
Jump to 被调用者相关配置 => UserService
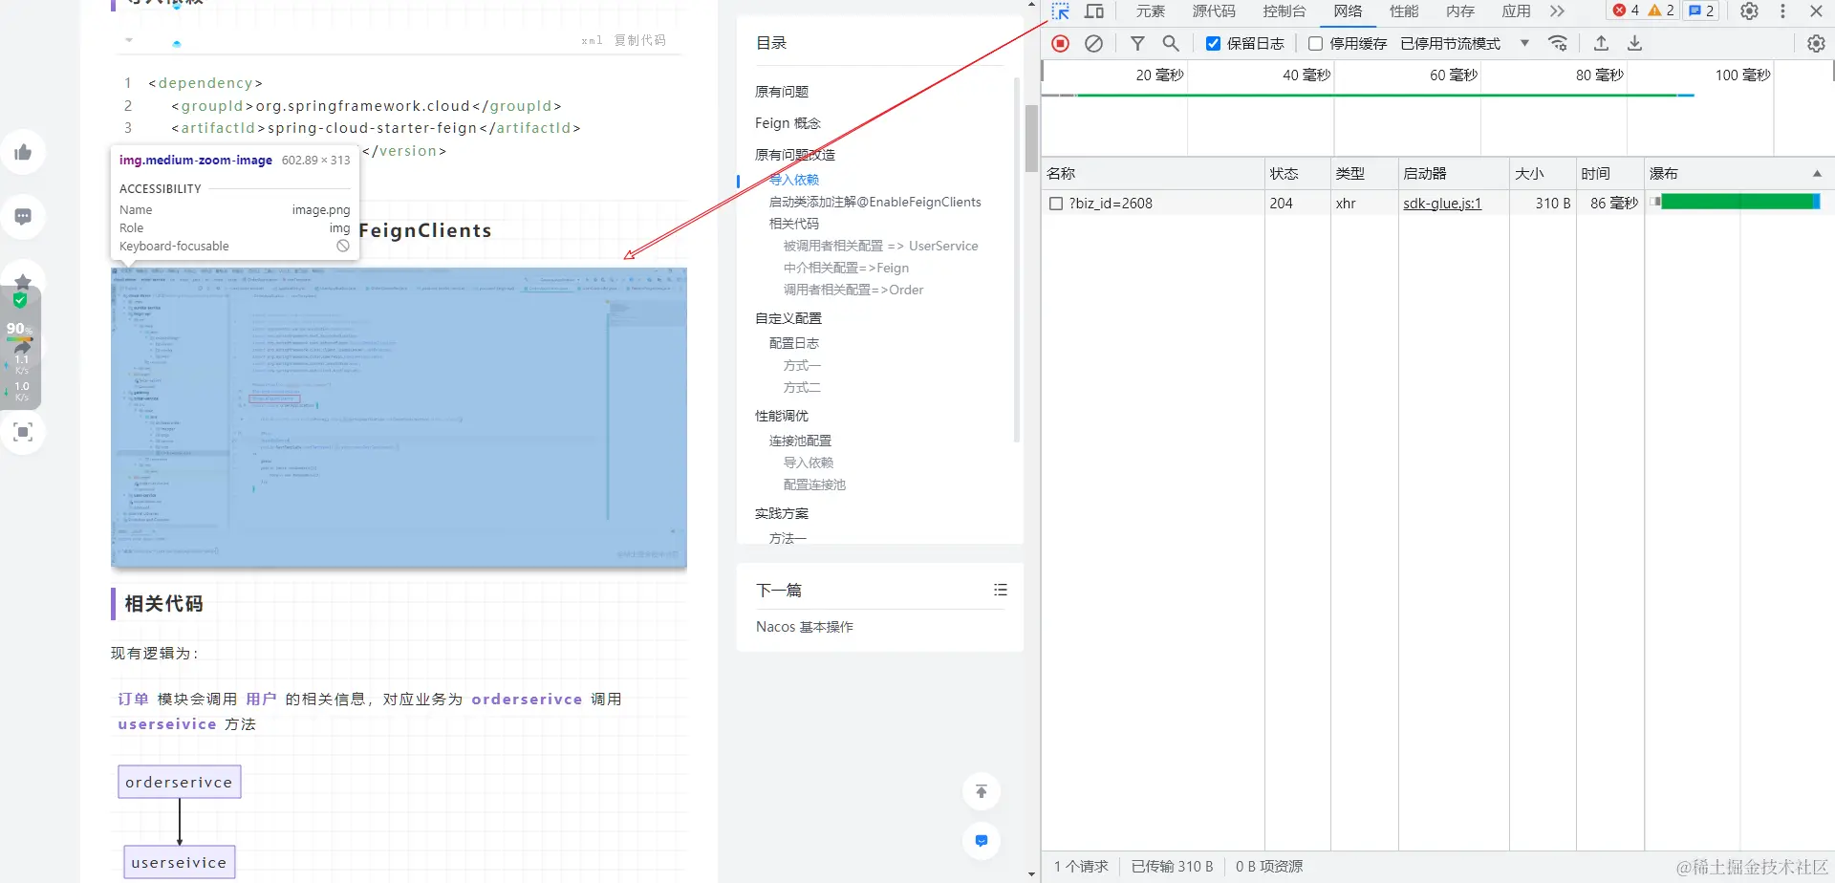(x=881, y=246)
